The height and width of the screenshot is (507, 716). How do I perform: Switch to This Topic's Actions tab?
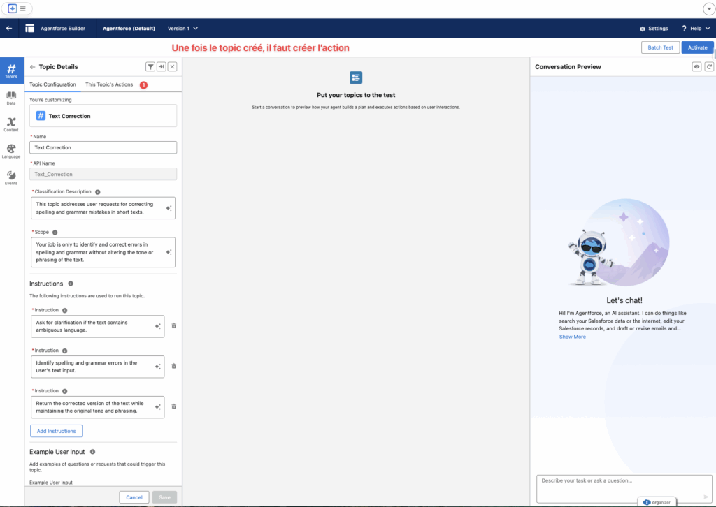coord(109,84)
